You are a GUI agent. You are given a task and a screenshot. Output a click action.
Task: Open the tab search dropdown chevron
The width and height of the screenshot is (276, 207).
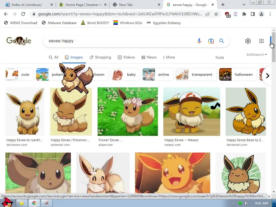(x=244, y=5)
